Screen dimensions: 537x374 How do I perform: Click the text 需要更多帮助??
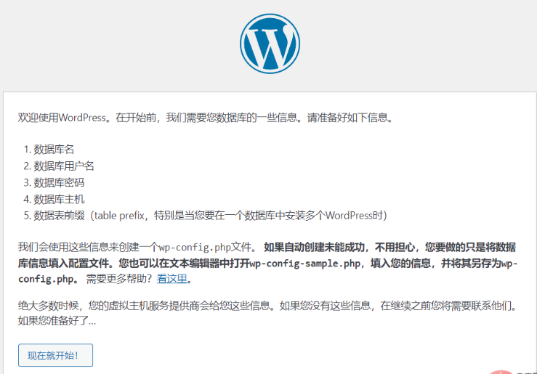(119, 279)
